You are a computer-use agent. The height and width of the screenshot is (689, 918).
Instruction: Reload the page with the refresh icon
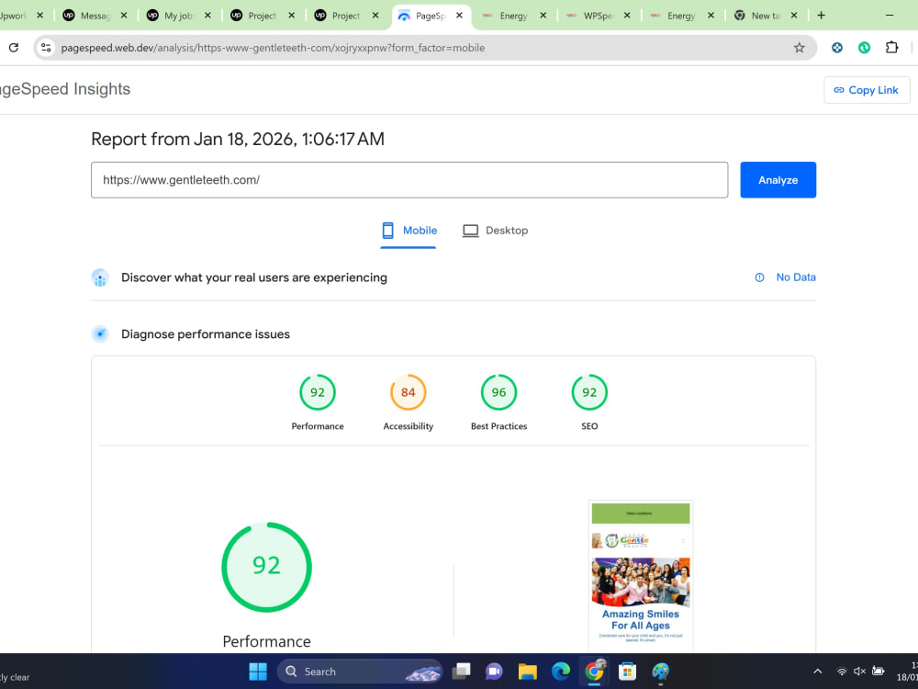[x=14, y=48]
